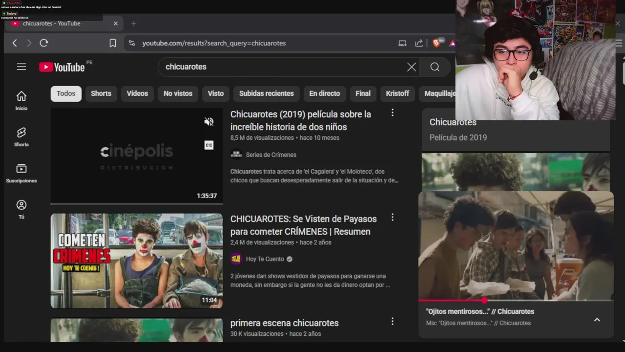Open Series de Crímenes channel
The image size is (625, 352).
(271, 155)
